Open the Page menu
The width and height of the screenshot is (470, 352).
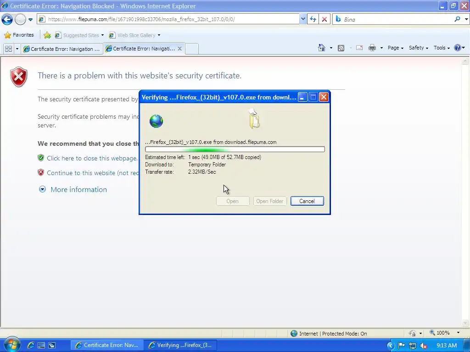click(395, 48)
